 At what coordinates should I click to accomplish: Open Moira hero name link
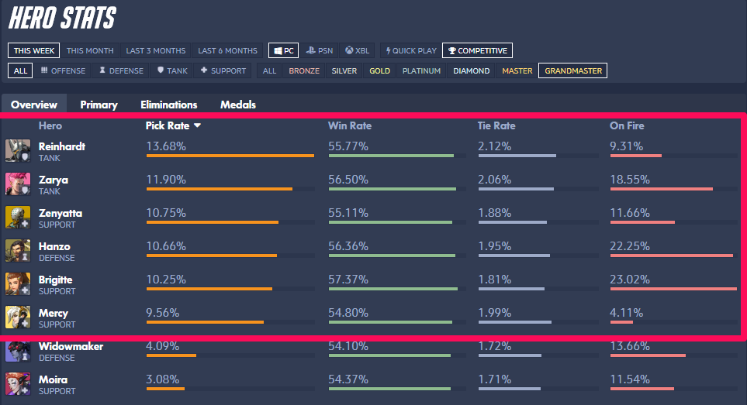(x=53, y=379)
